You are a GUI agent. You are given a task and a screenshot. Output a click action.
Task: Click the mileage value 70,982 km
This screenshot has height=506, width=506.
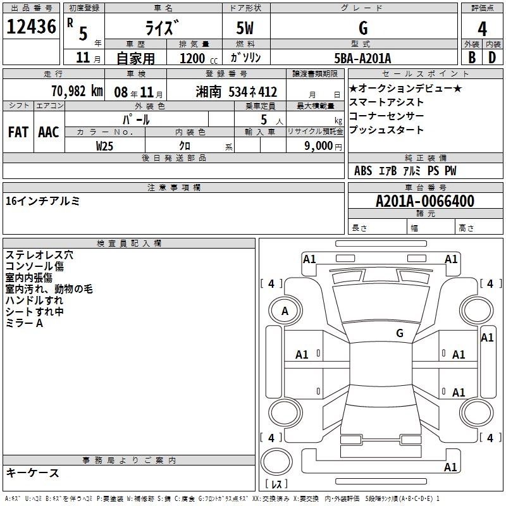tap(77, 91)
